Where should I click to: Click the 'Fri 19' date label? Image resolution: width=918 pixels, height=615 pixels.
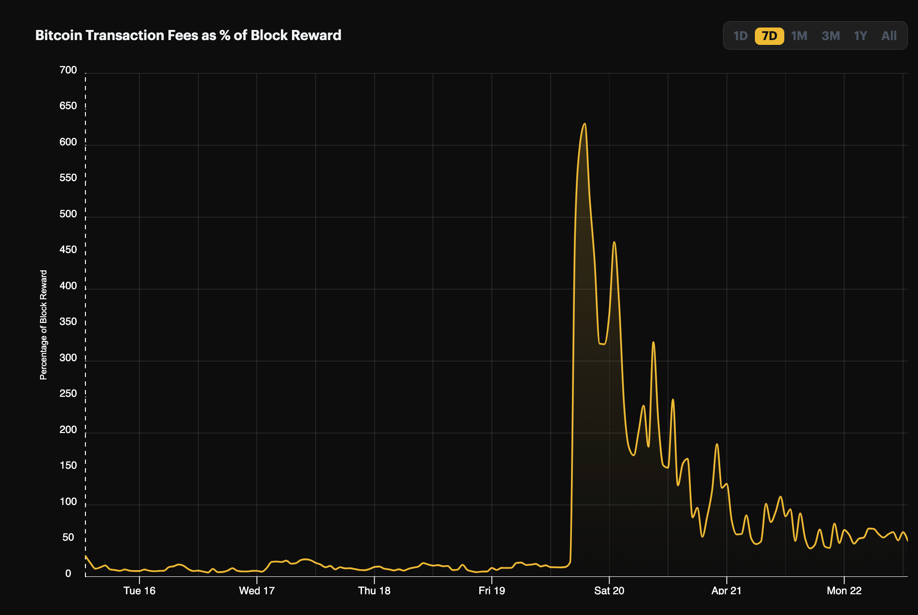point(492,590)
